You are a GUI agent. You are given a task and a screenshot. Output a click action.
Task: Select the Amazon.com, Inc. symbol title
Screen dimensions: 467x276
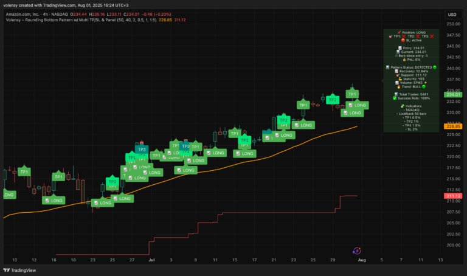click(x=22, y=15)
